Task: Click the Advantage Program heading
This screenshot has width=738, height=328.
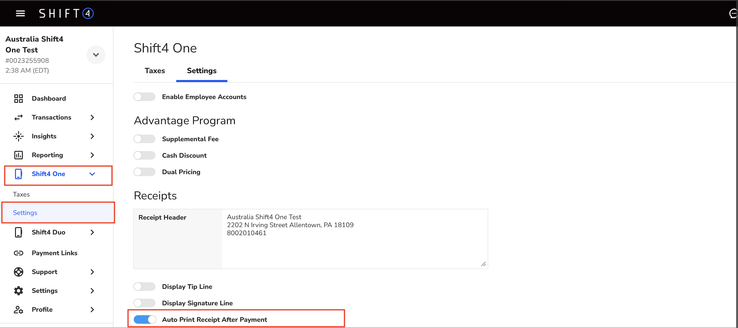Action: point(185,121)
